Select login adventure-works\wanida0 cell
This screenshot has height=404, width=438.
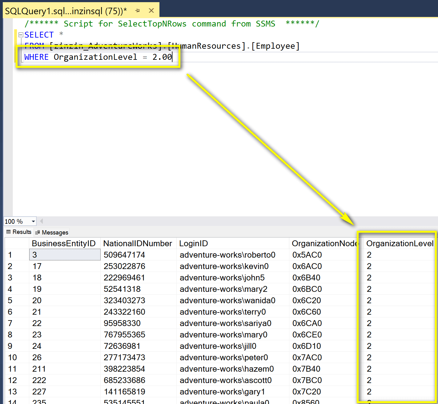(x=233, y=300)
